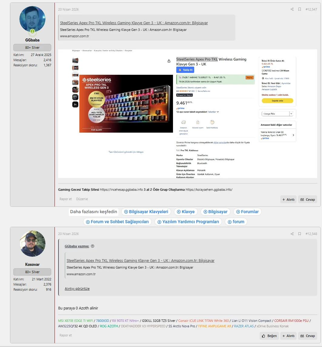The image size is (322, 347).
Task: Open the Forumlar discover chip
Action: [247, 212]
